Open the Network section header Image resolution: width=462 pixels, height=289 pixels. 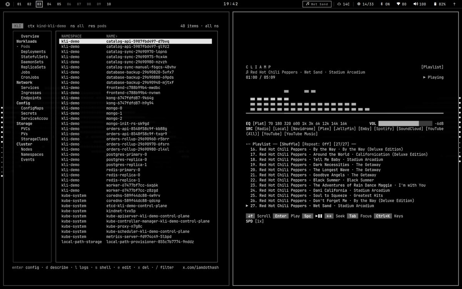point(24,82)
